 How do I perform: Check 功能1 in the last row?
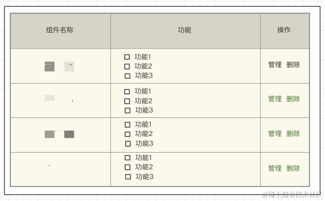pos(128,157)
